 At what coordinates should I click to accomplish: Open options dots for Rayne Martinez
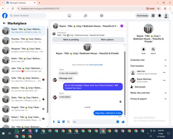click(164, 80)
